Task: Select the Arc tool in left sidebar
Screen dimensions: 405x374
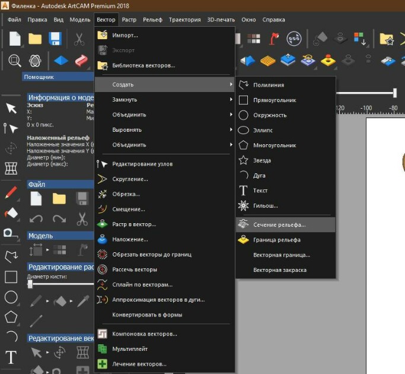Action: pos(12,336)
